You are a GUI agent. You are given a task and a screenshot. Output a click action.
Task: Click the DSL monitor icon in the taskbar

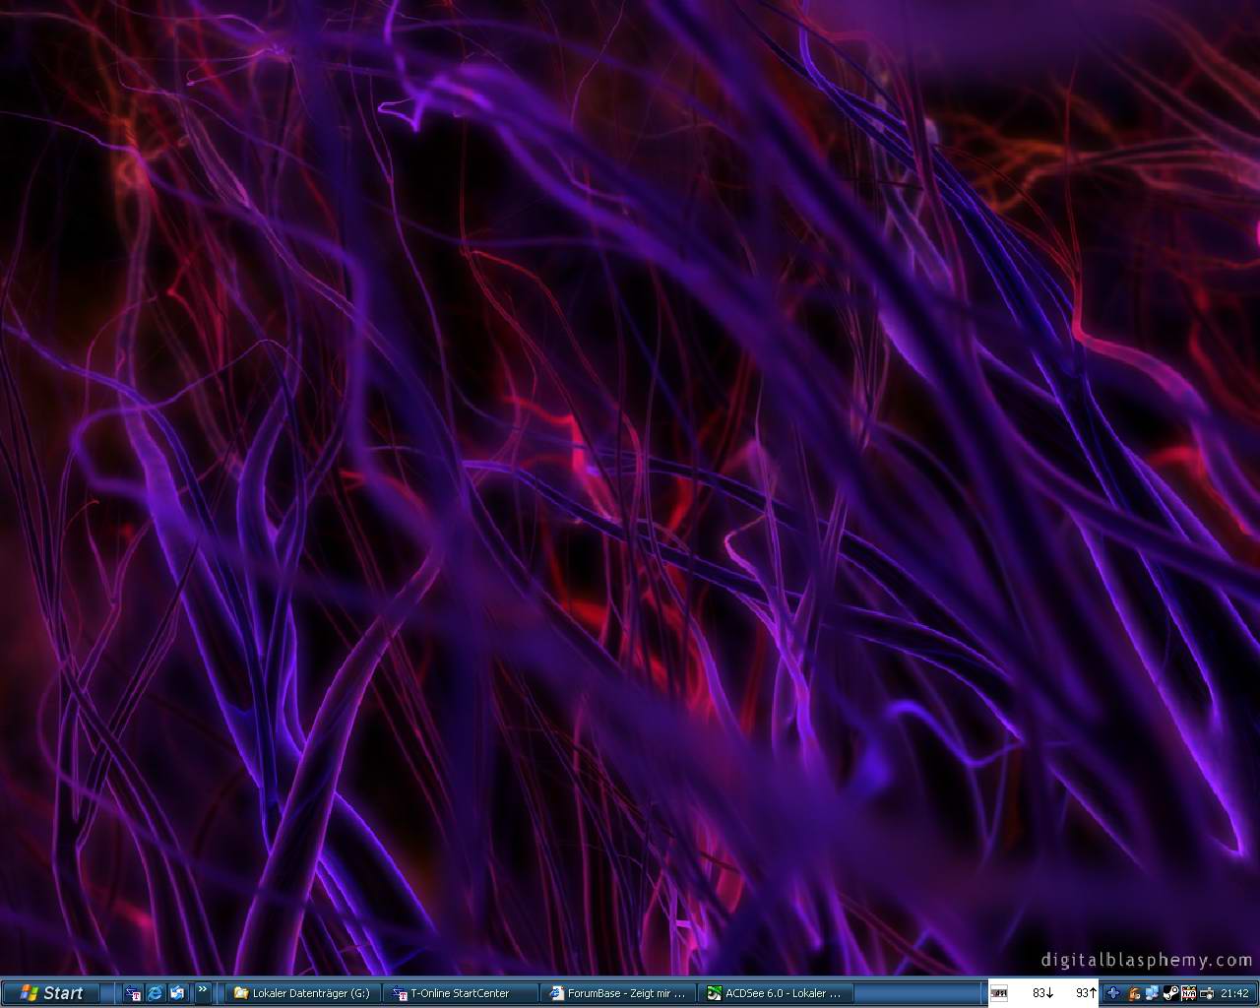999,993
